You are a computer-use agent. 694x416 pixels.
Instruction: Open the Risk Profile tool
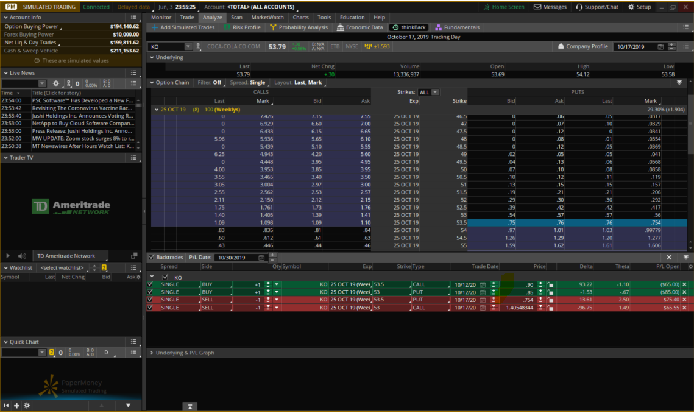pos(242,27)
